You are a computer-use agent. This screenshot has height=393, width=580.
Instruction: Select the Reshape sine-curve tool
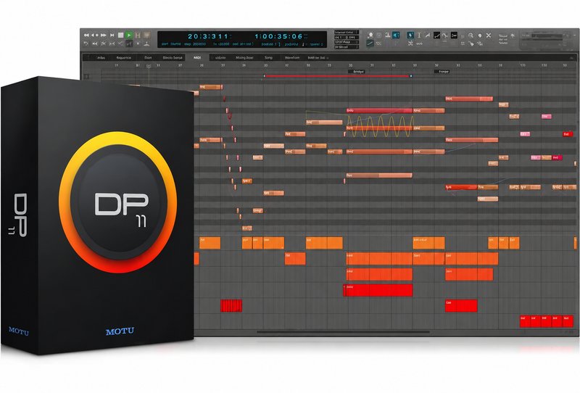444,35
